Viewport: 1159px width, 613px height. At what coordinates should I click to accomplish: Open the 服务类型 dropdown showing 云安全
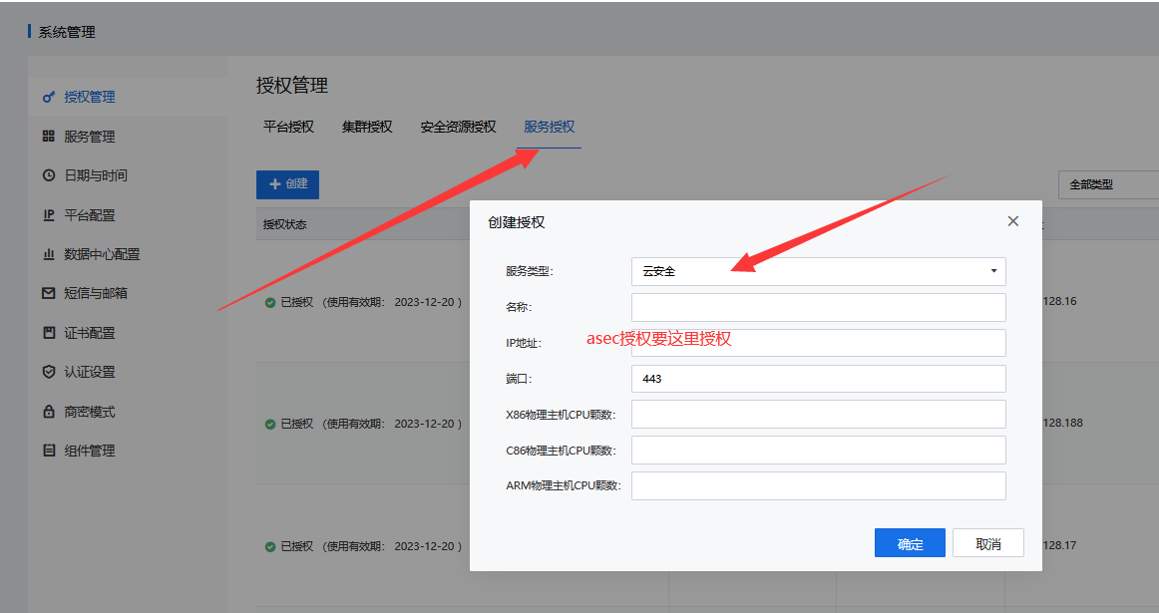pos(818,271)
